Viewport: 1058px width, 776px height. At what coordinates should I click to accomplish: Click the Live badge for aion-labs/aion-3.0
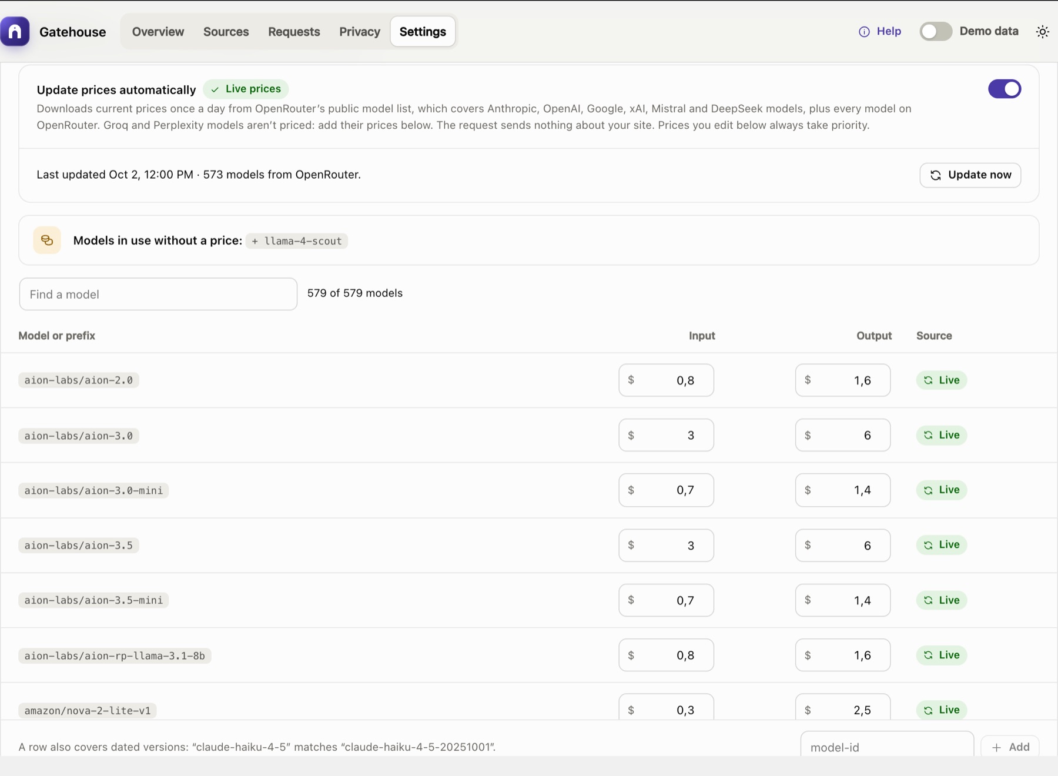coord(941,435)
